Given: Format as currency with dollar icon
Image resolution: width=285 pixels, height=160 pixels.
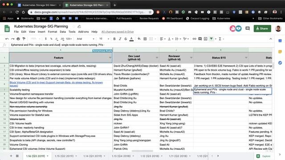Looking at the screenshot, I should click(x=46, y=39).
